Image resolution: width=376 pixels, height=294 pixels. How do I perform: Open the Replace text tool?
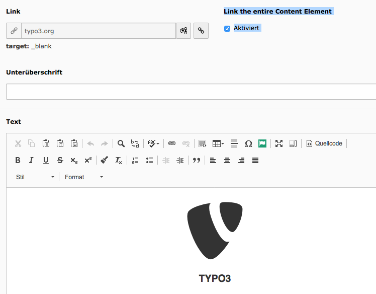click(135, 143)
